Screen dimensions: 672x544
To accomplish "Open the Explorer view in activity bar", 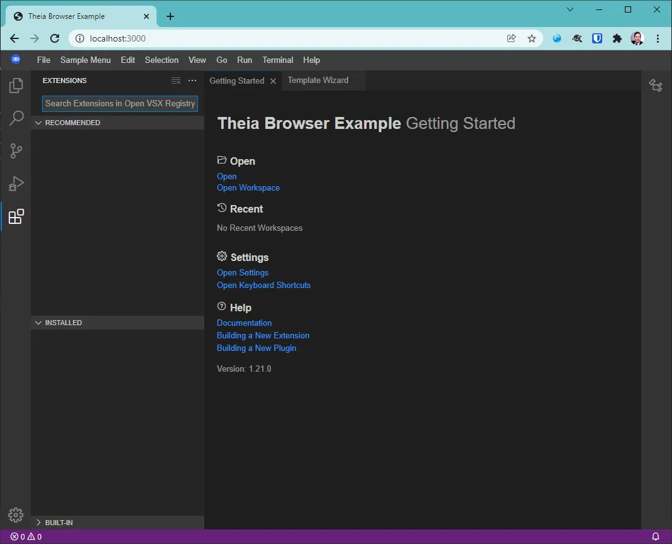I will (x=16, y=85).
